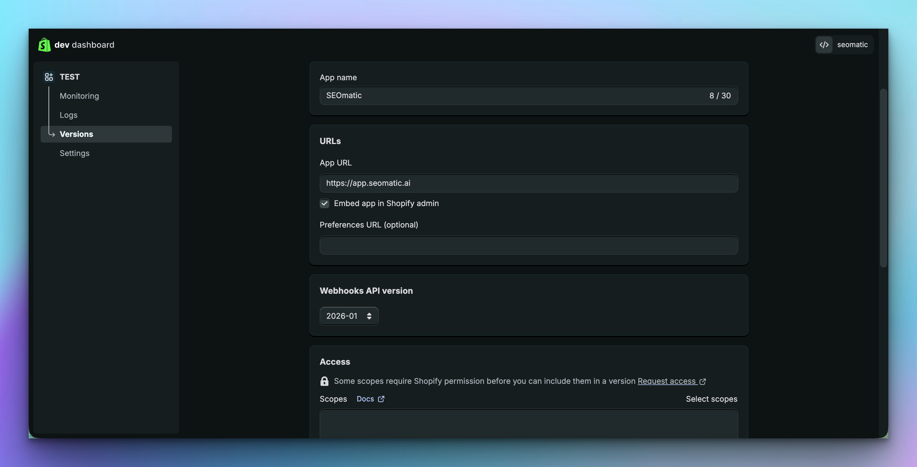Click the Webhooks API version heading
This screenshot has width=917, height=467.
[x=366, y=291]
